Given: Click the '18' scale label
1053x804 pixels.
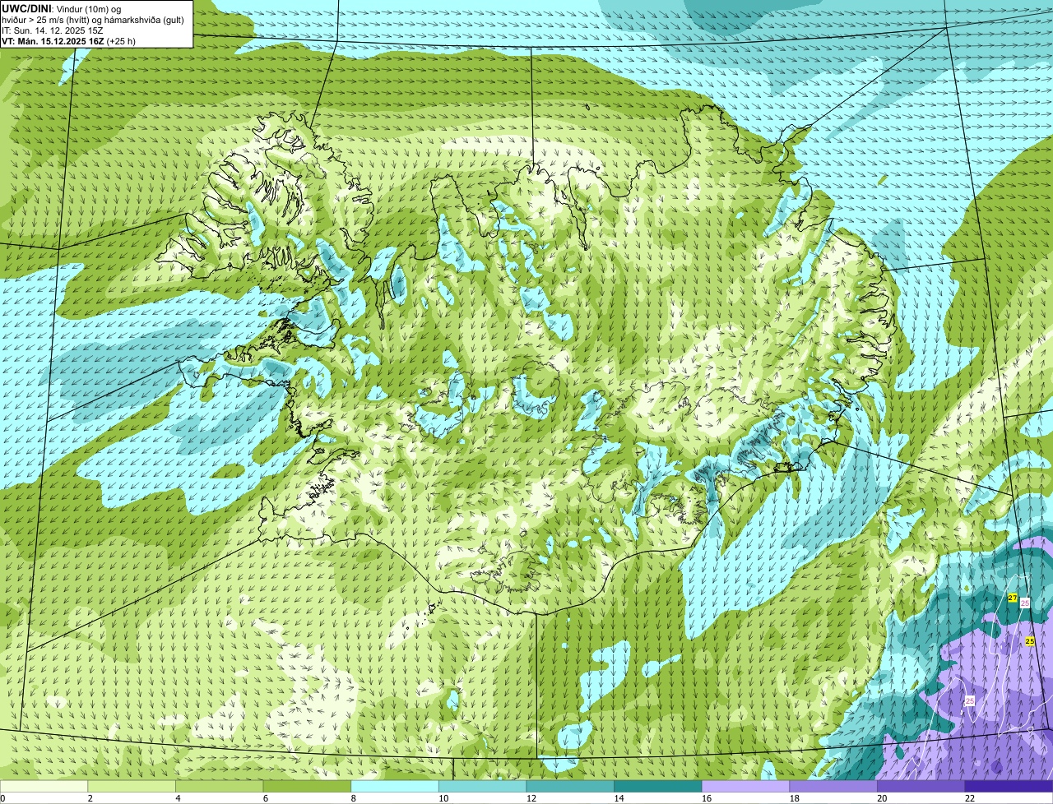Looking at the screenshot, I should click(794, 798).
